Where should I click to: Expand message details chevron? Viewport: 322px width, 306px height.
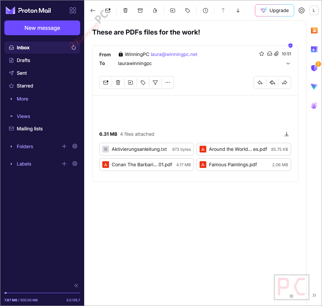click(x=288, y=63)
